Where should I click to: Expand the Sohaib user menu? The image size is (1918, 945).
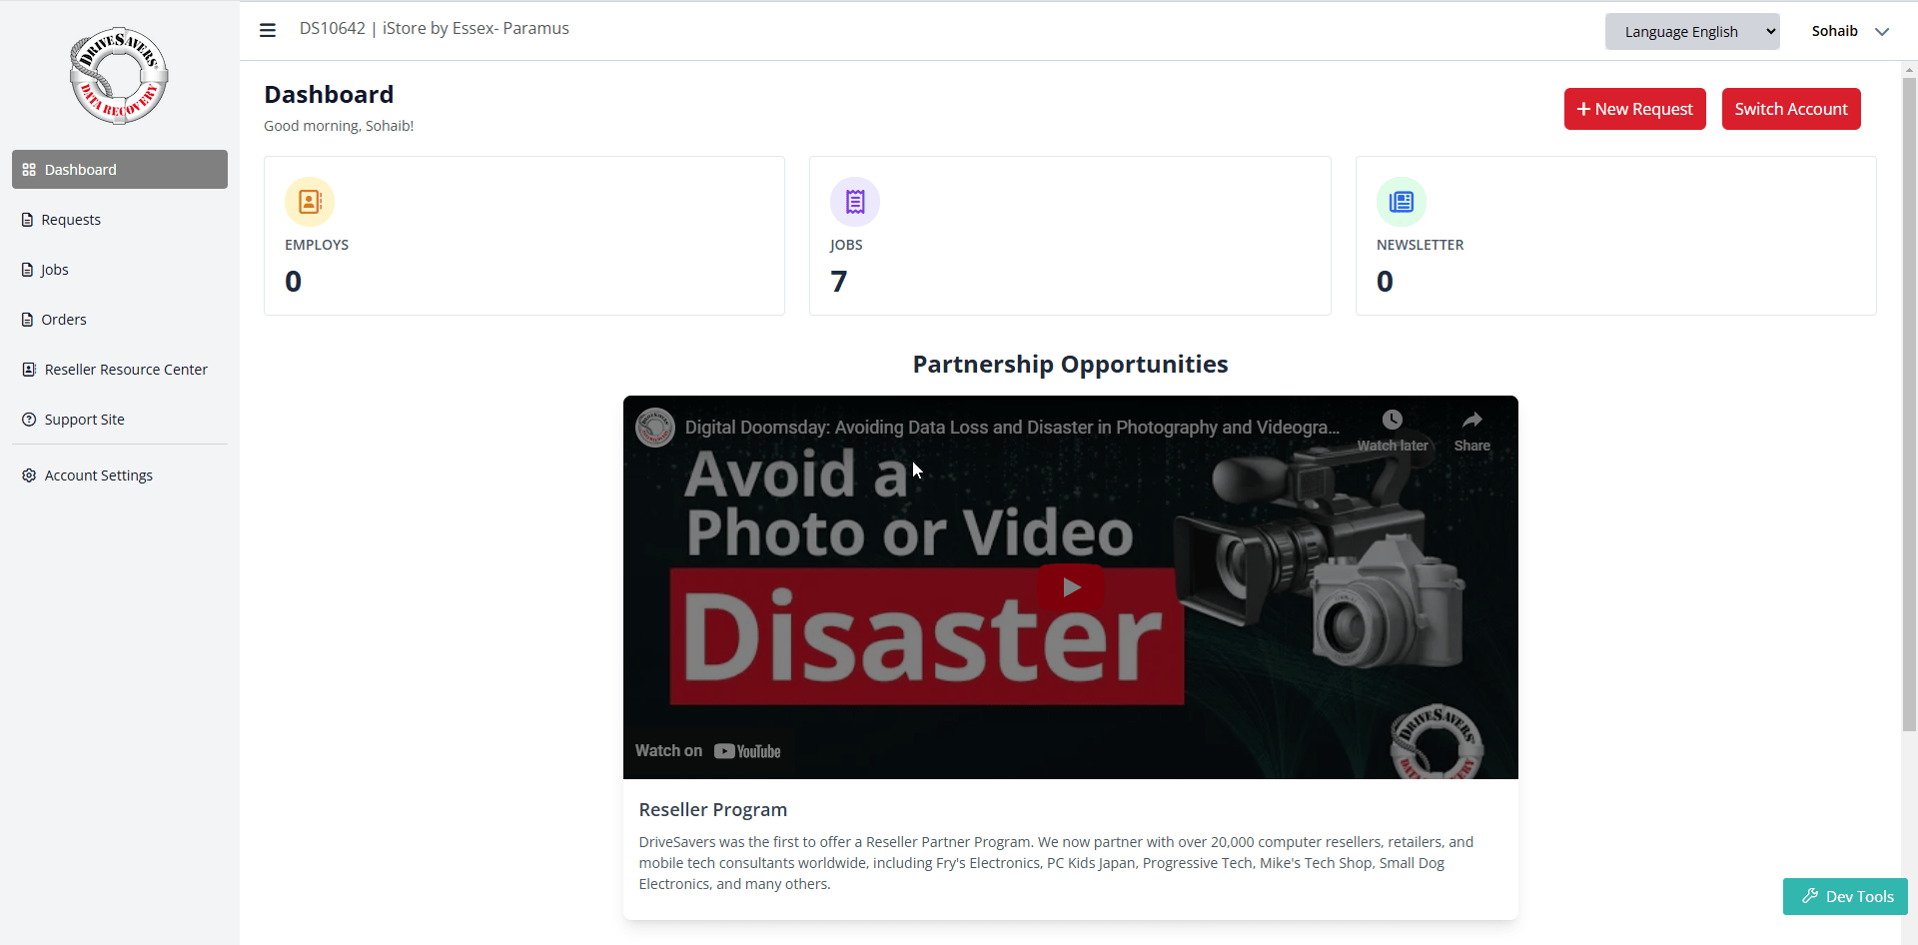(1834, 32)
